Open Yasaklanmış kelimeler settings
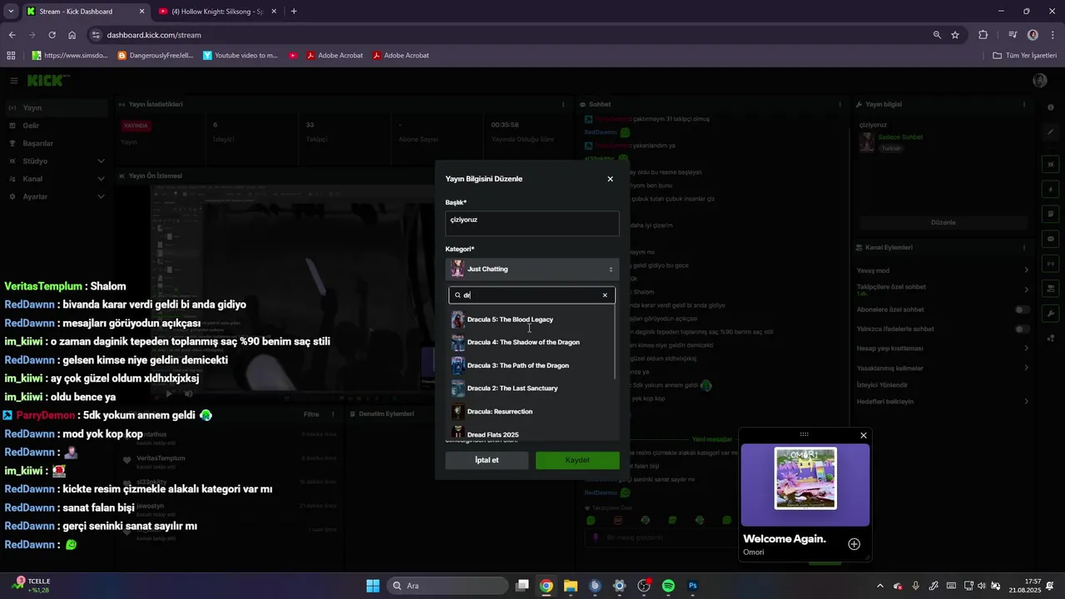The width and height of the screenshot is (1065, 599). pos(943,369)
